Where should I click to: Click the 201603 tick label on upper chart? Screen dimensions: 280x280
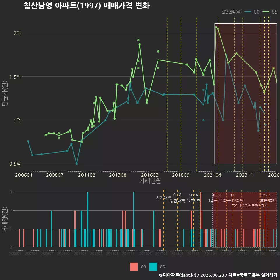coord(150,175)
